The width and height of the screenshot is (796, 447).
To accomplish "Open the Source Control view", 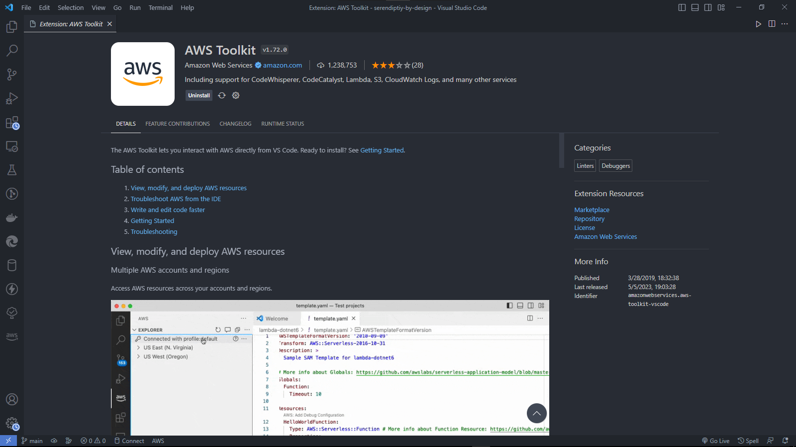I will [12, 74].
